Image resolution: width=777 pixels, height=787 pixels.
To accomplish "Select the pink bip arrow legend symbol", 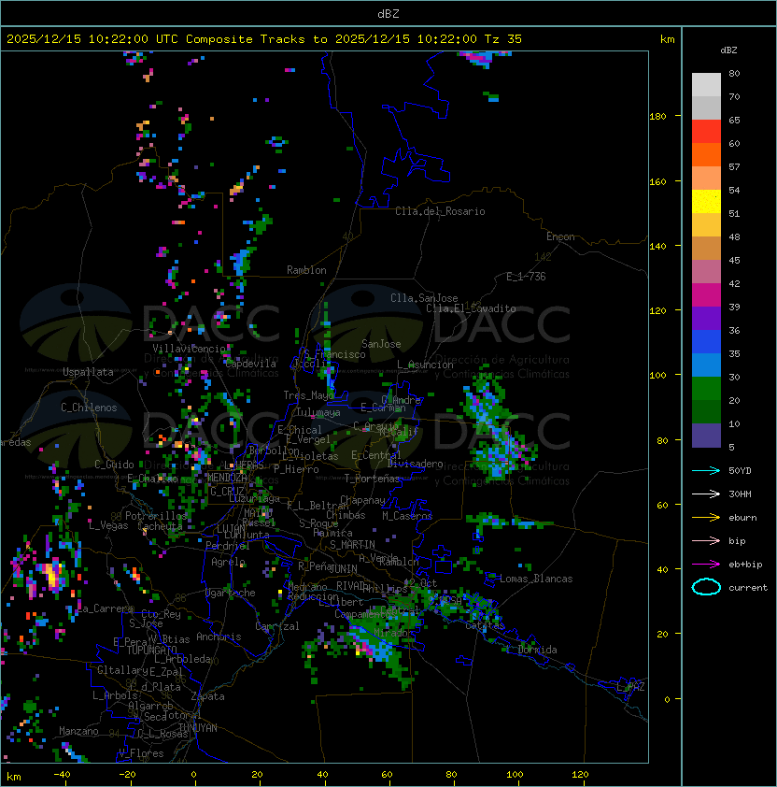I will (706, 540).
